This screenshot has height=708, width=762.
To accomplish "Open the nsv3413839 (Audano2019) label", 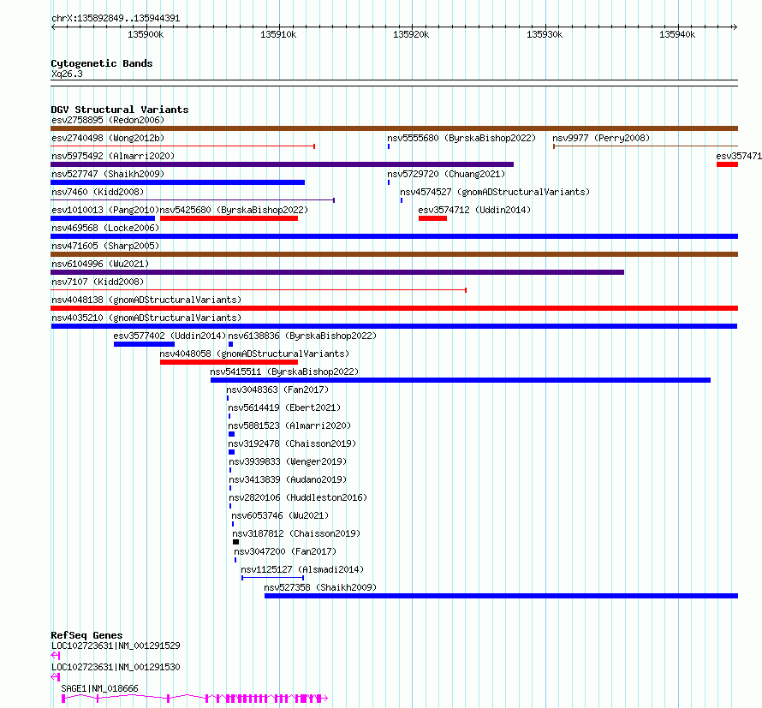I will (288, 479).
